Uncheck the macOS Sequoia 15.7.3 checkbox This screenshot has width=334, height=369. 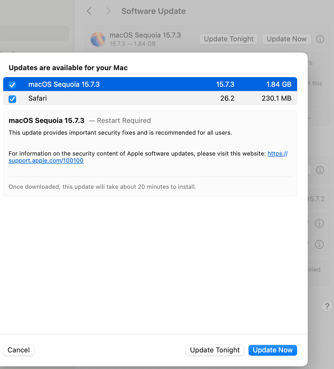tap(12, 85)
